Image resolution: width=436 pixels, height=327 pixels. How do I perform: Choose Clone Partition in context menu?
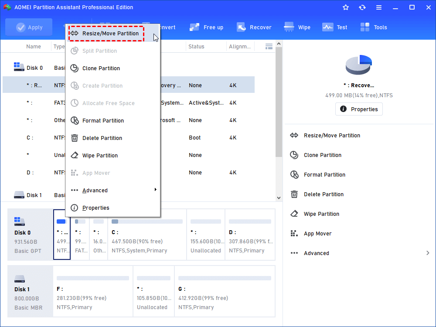112,68
